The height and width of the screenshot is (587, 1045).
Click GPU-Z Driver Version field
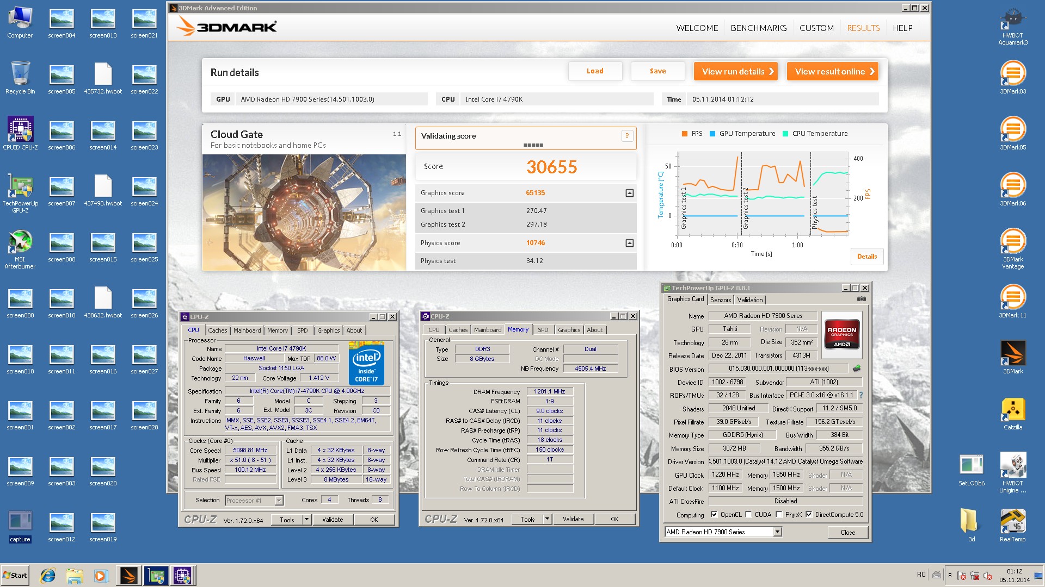(x=785, y=461)
